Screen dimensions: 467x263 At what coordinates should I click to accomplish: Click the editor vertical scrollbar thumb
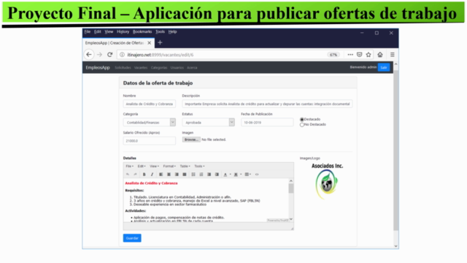(291, 188)
